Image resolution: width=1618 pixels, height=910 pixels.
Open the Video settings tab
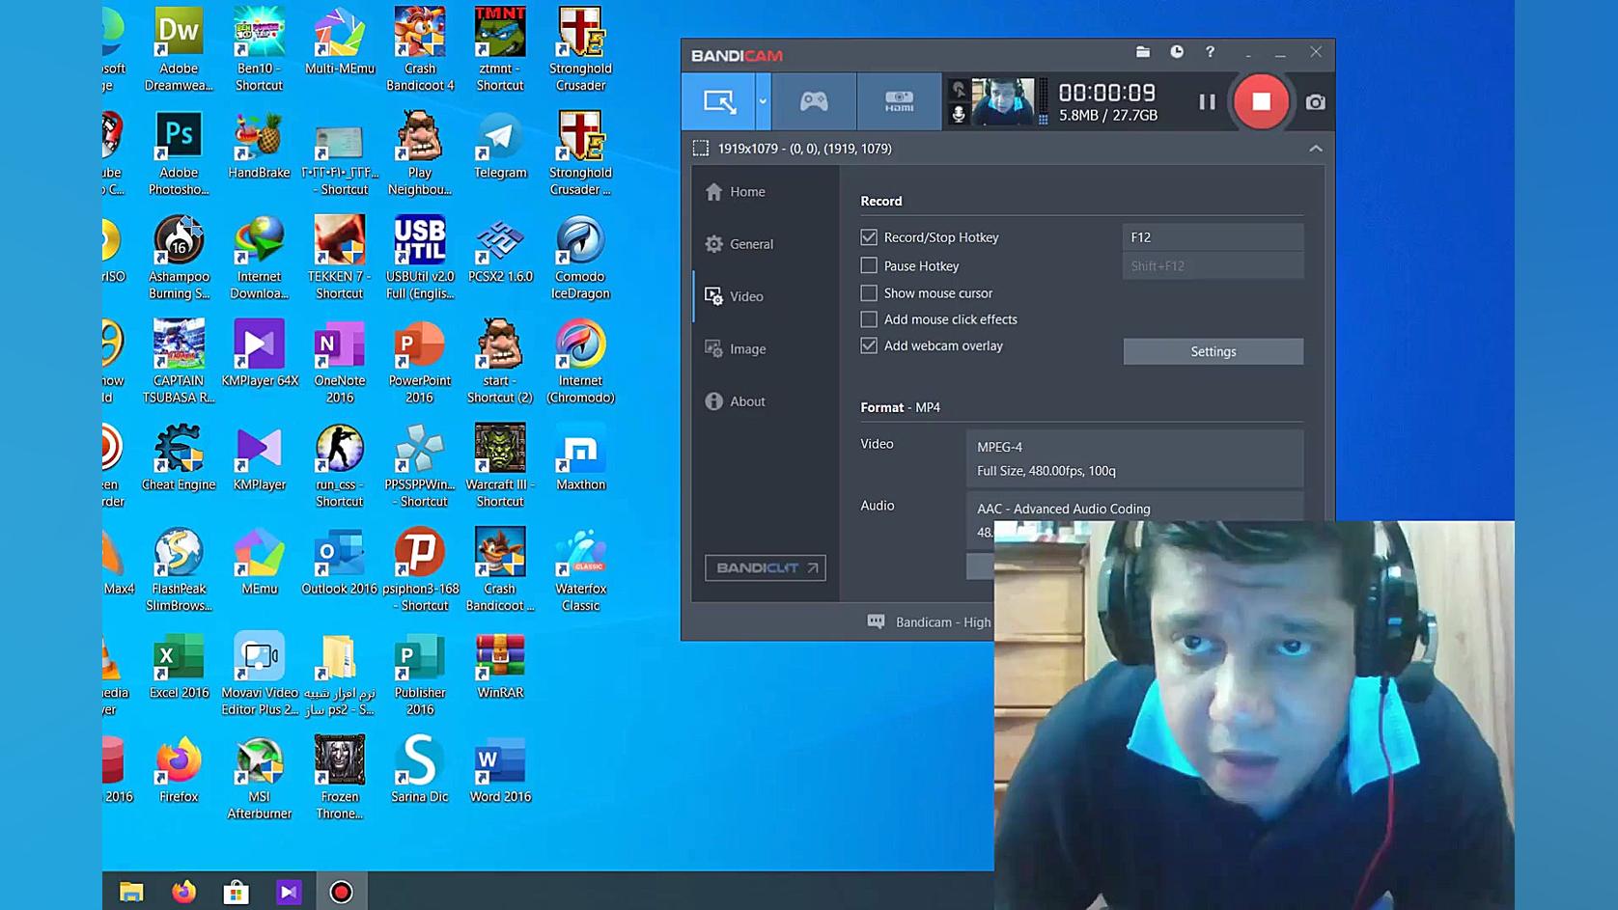coord(734,296)
